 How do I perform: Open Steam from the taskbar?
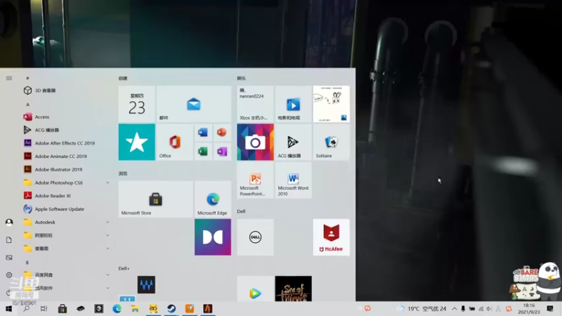[x=171, y=308]
